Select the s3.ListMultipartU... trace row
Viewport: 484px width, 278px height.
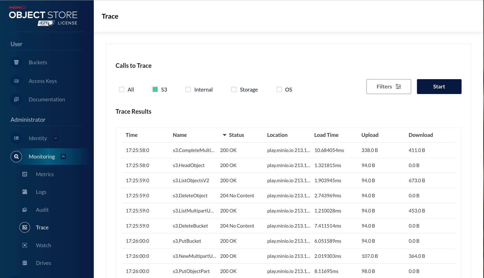pyautogui.click(x=289, y=211)
